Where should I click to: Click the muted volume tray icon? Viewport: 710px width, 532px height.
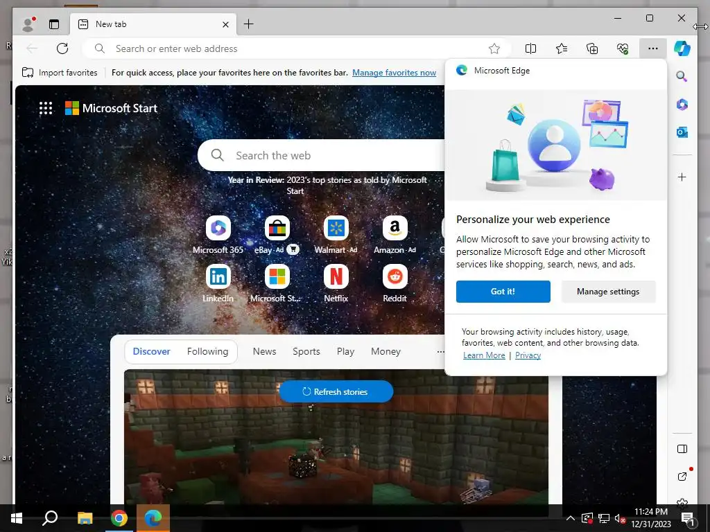620,518
